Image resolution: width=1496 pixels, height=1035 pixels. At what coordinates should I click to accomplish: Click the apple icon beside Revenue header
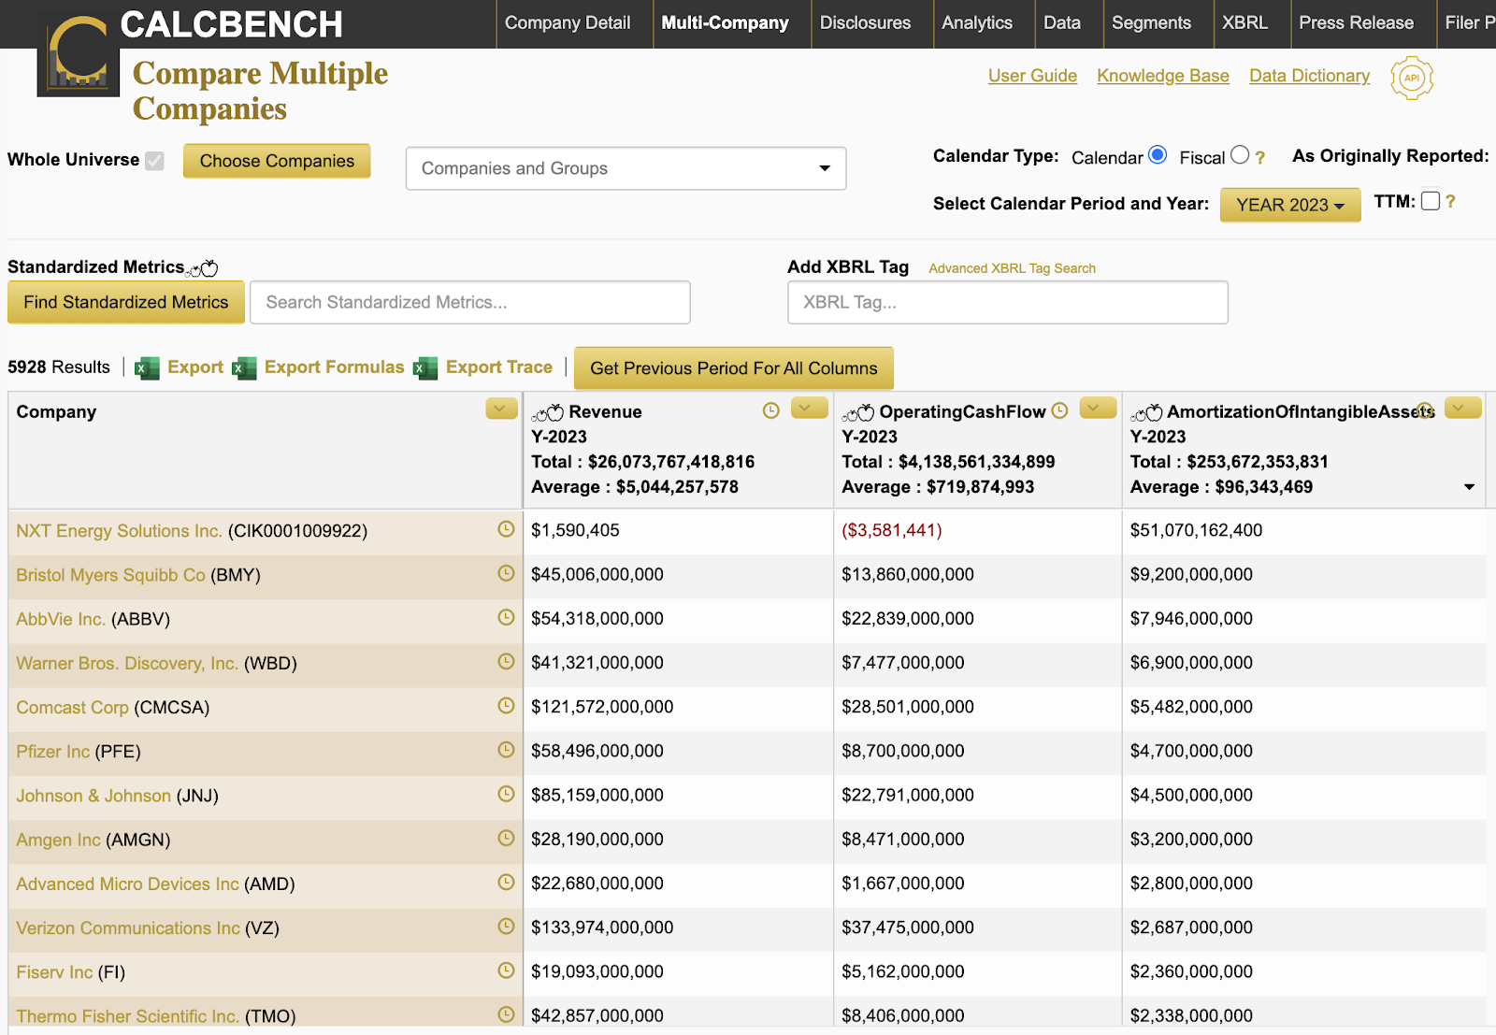[548, 412]
